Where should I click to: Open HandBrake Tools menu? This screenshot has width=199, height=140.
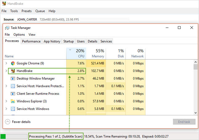point(14,11)
